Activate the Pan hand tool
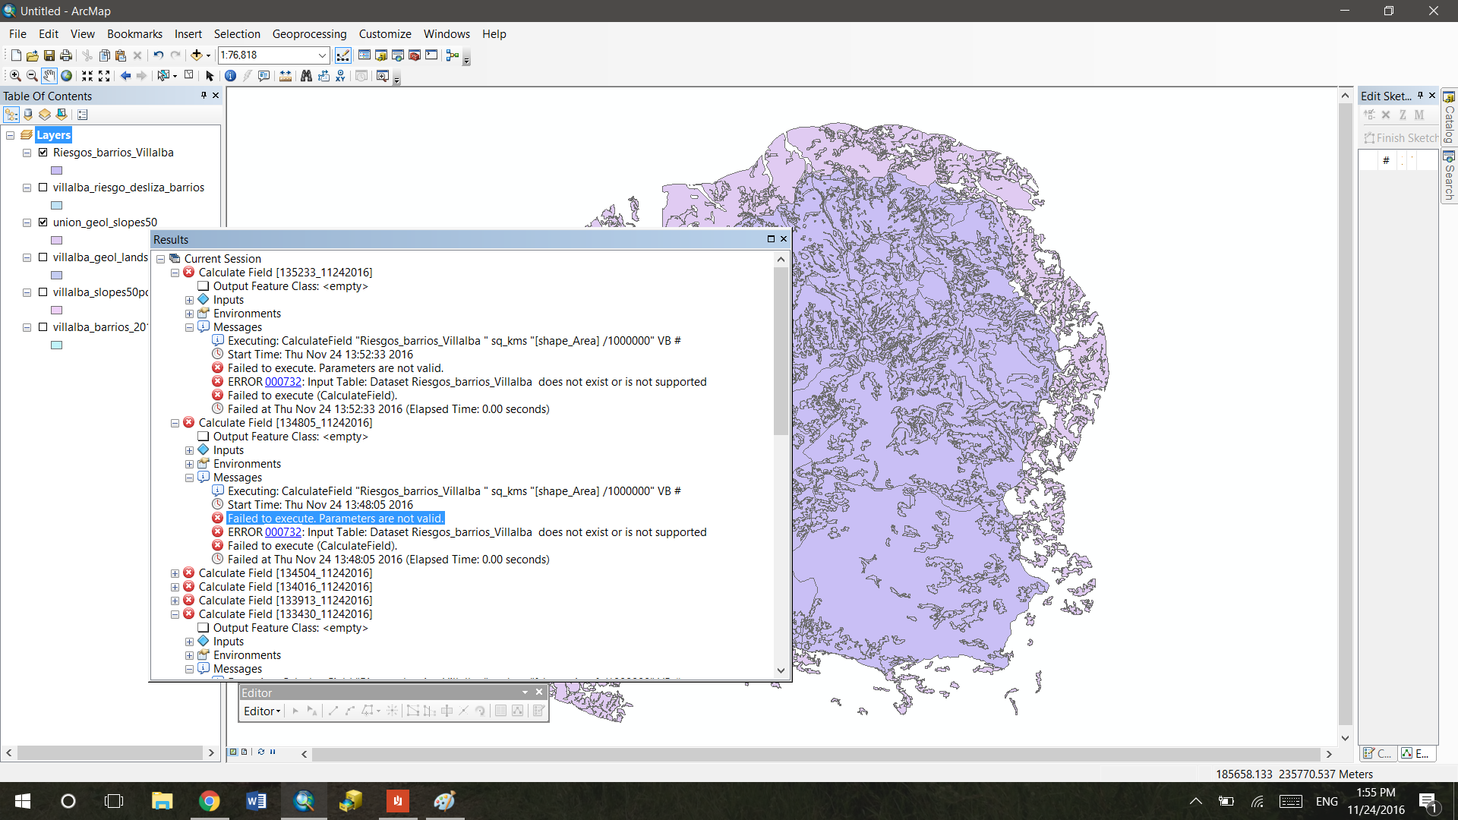 tap(49, 76)
